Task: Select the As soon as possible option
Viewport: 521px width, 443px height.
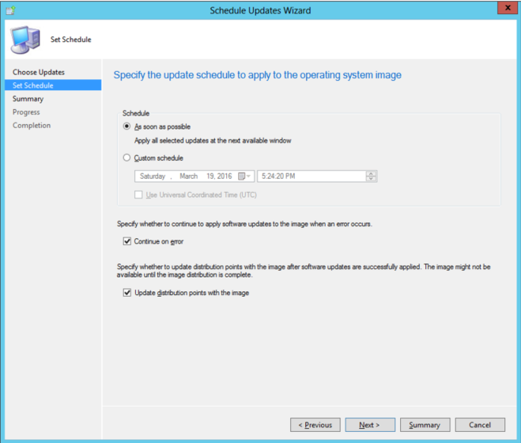Action: 127,127
